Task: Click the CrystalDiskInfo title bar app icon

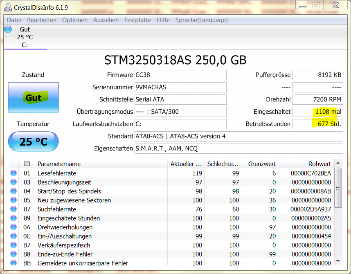Action: (8, 7)
